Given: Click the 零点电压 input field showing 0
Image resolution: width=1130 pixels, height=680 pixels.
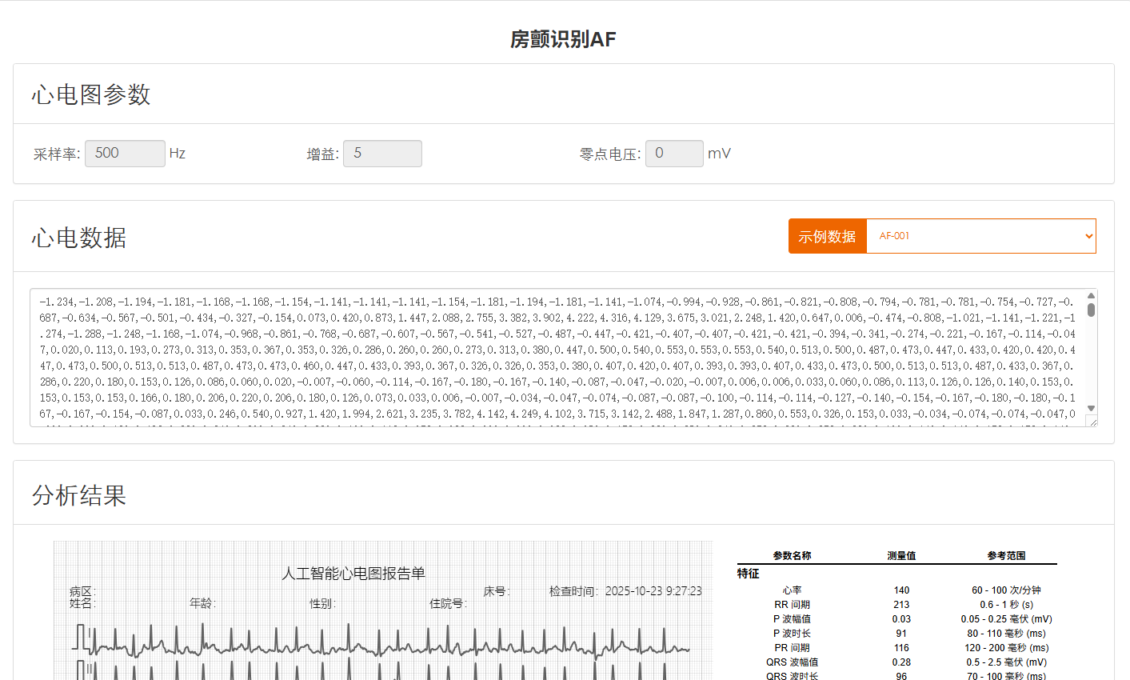Looking at the screenshot, I should tap(674, 154).
